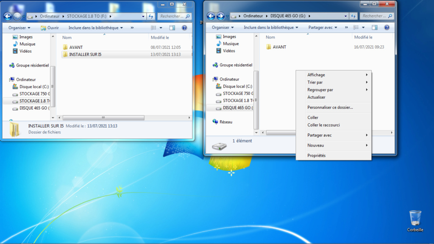Click search field in DISQUE 465 GO window

(377, 16)
